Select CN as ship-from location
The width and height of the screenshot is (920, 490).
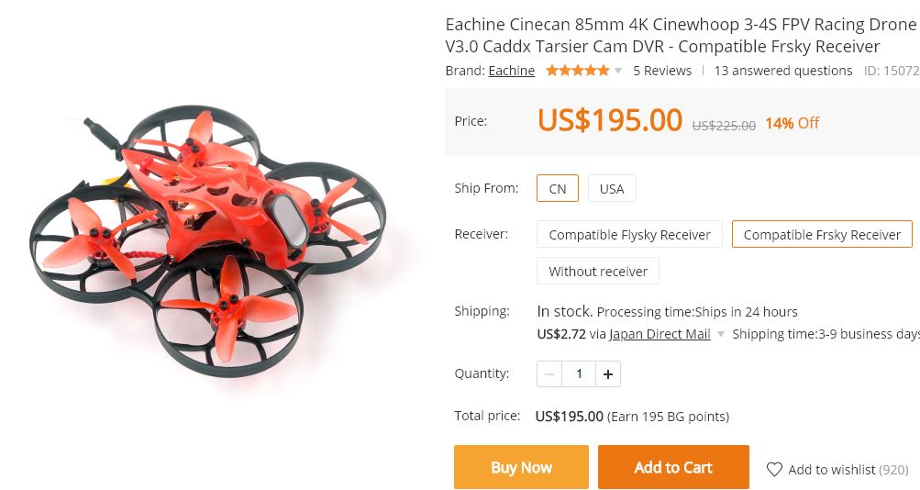click(x=558, y=188)
